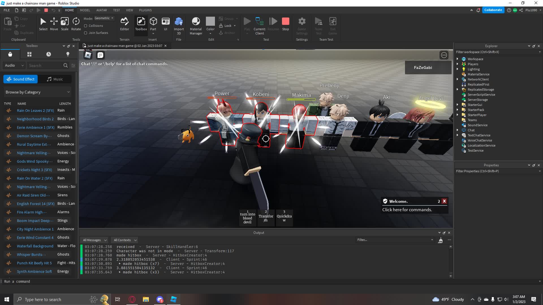543x305 pixels.
Task: Open the UI insert tool
Action: pos(165,24)
